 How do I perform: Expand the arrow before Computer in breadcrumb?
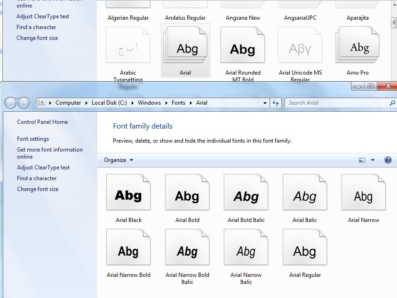pos(50,103)
